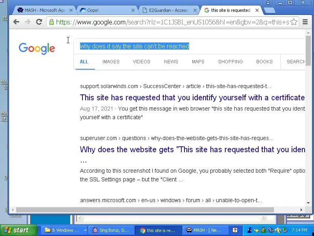Click the Google logo
This screenshot has height=236, width=314.
(37, 48)
